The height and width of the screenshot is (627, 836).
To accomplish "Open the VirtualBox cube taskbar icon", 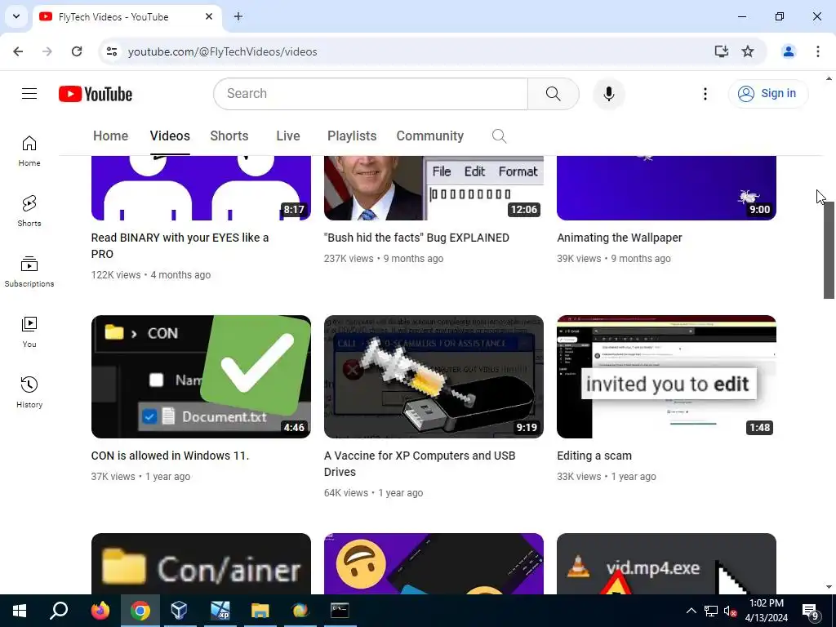I will pyautogui.click(x=179, y=611).
